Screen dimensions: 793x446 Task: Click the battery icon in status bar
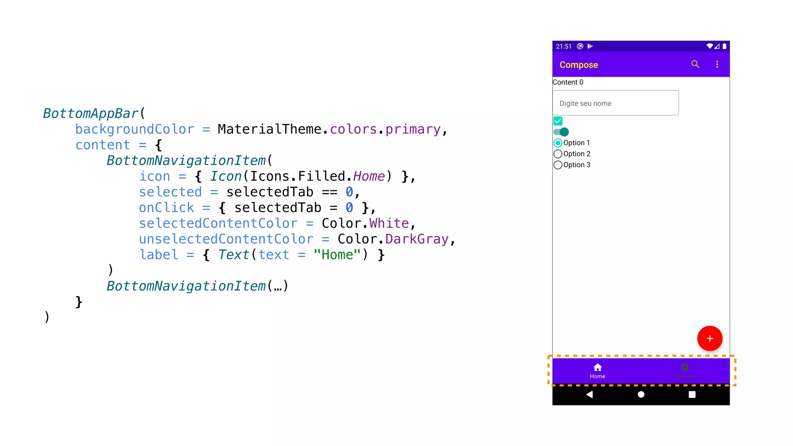tap(724, 46)
